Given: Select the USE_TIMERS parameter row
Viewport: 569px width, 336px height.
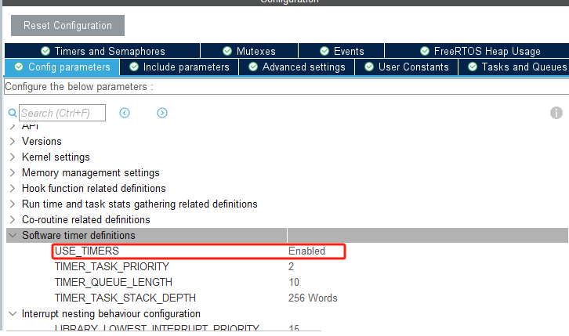Looking at the screenshot, I should pos(198,251).
